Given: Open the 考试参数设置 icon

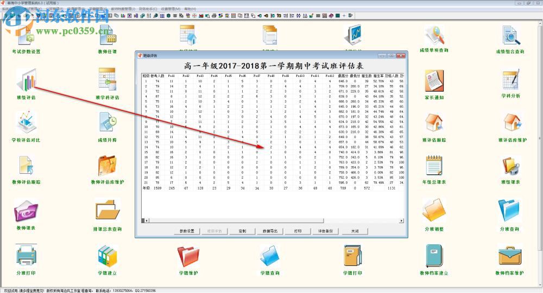Looking at the screenshot, I should pyautogui.click(x=26, y=36).
